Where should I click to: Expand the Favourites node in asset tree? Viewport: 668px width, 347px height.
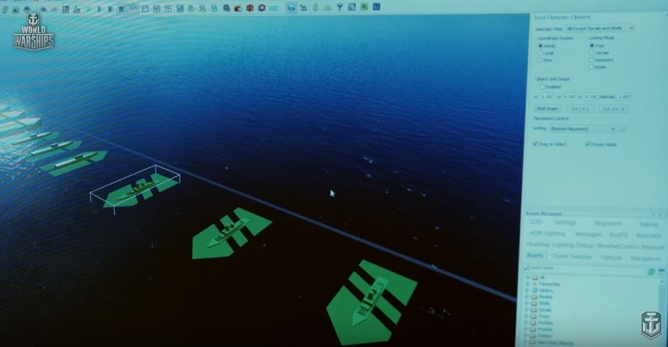coord(528,284)
